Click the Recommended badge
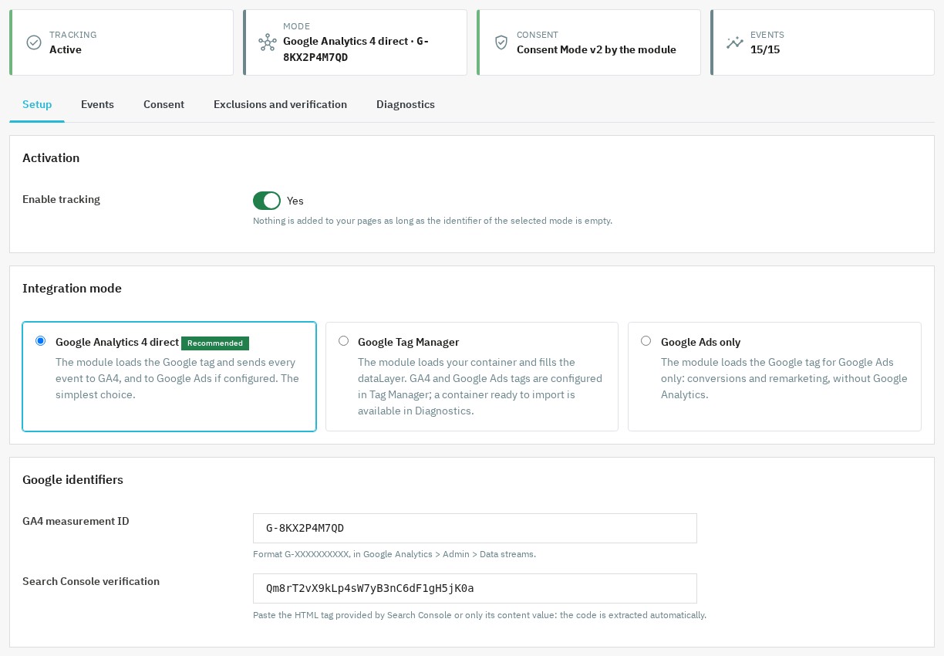This screenshot has height=656, width=944. tap(215, 343)
